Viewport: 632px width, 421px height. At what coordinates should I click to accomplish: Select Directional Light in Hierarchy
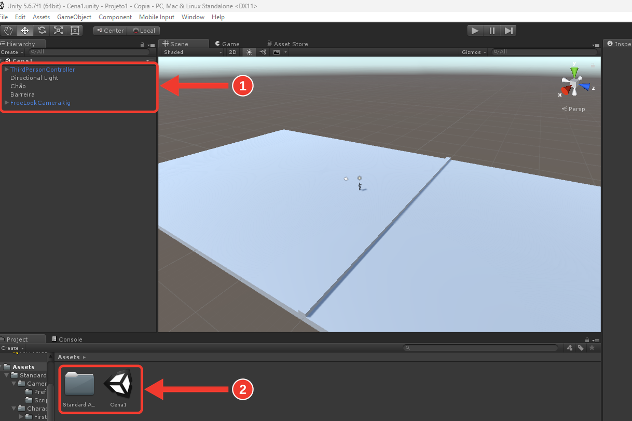[x=34, y=78]
